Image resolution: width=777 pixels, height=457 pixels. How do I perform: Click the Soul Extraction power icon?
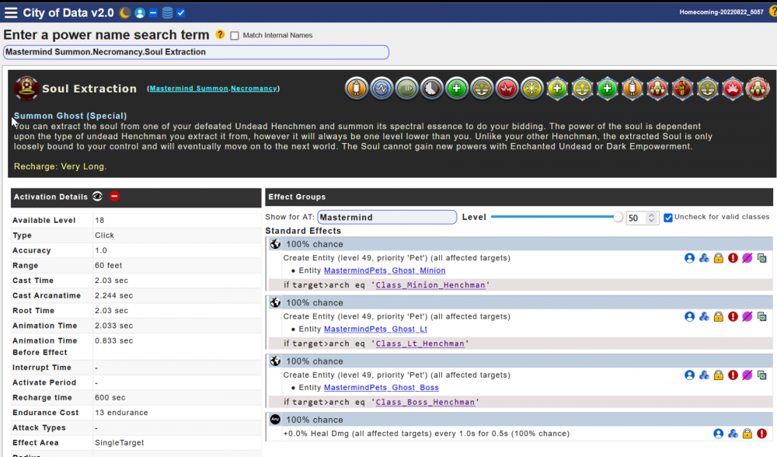[x=27, y=88]
